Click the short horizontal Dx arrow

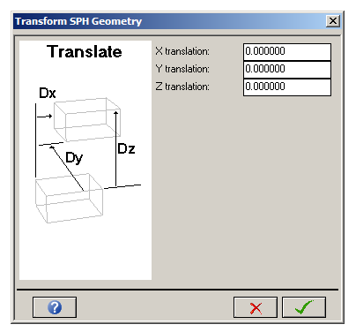click(x=45, y=117)
